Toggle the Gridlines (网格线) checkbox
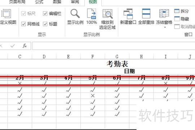The image size is (195, 130). [x=23, y=24]
